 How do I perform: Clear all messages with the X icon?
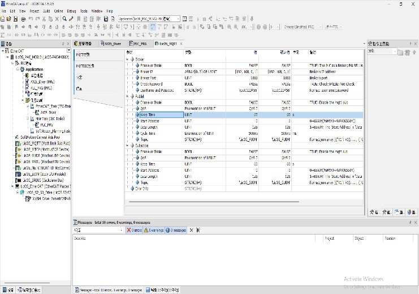(191, 230)
